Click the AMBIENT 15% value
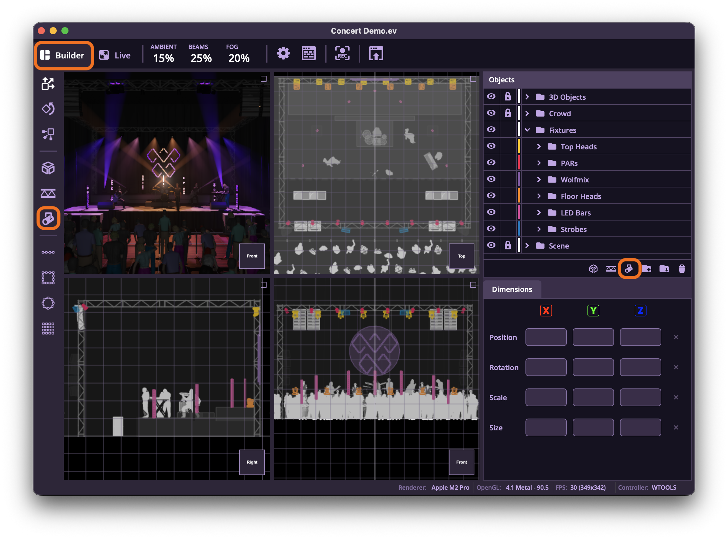Screen dimensions: 728x539 [x=164, y=58]
